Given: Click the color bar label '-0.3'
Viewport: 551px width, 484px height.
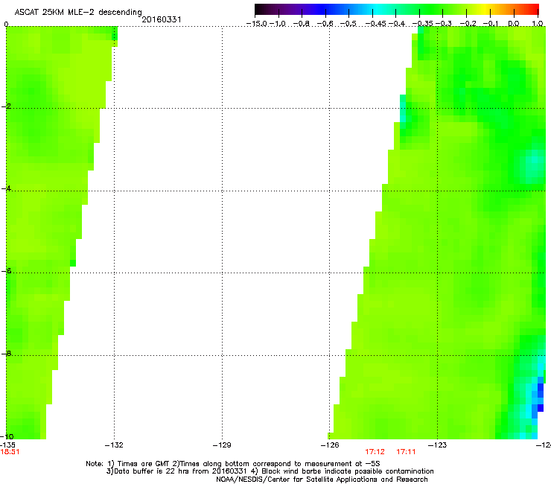Looking at the screenshot, I should [x=444, y=24].
